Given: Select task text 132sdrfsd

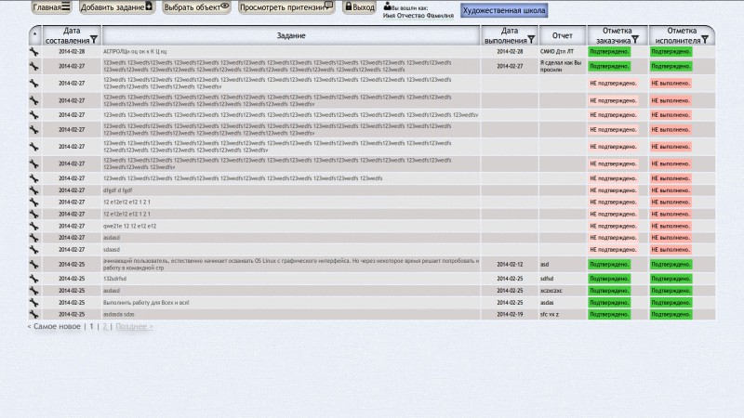Looking at the screenshot, I should [x=114, y=279].
